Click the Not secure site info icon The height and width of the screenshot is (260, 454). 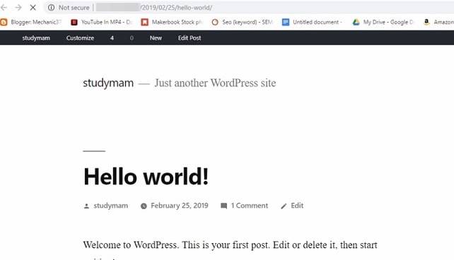(51, 8)
